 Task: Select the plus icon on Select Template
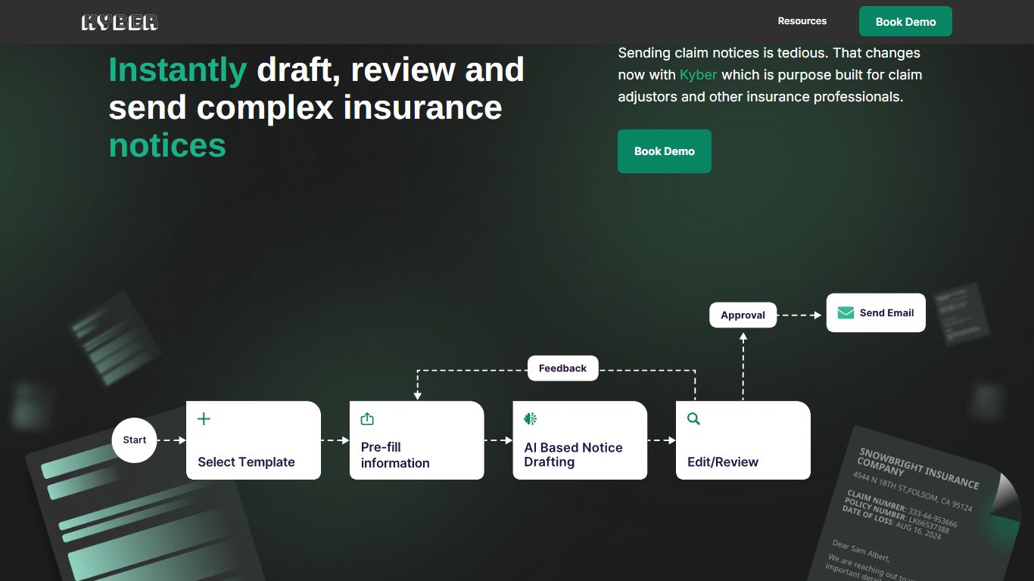click(203, 418)
